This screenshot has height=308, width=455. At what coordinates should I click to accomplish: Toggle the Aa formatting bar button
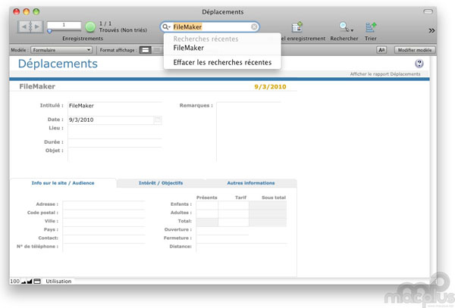381,50
